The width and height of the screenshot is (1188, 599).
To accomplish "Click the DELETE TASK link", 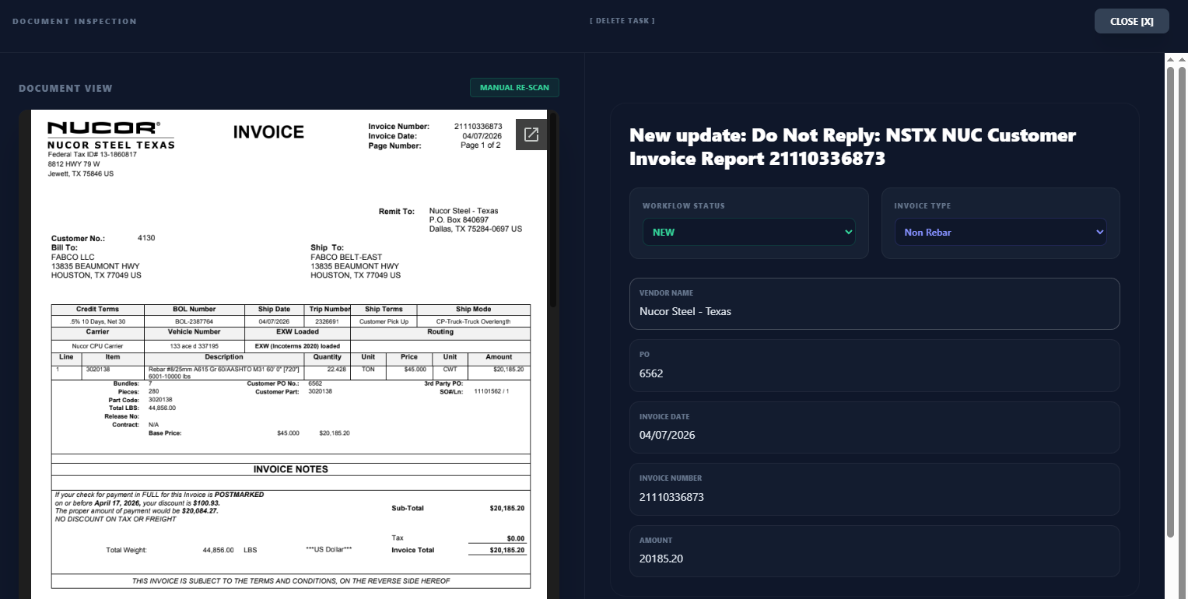I will pos(622,20).
